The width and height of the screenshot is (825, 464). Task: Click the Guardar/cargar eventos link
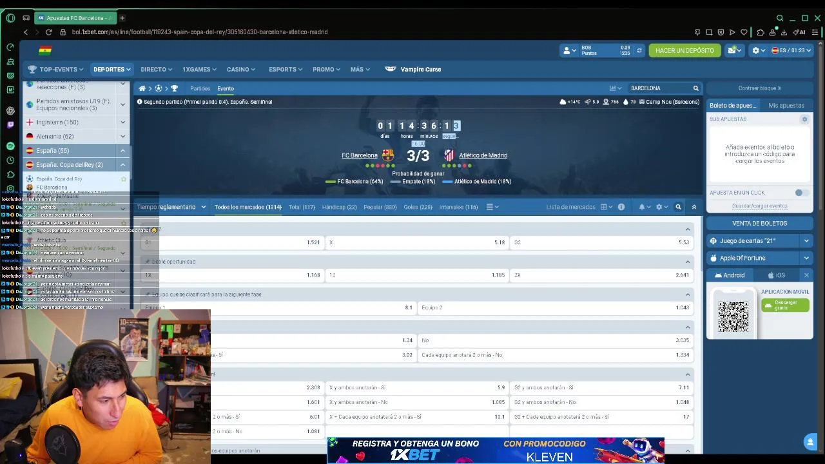759,206
